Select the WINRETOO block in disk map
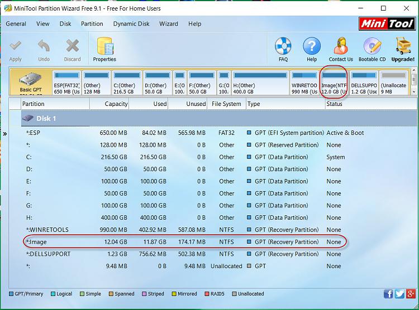This screenshot has width=419, height=310. tap(304, 83)
